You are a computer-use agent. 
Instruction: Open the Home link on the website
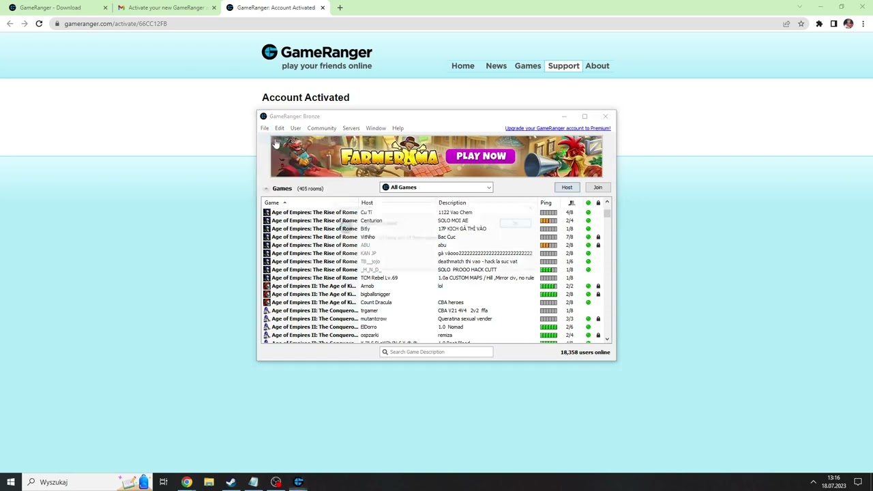[462, 66]
